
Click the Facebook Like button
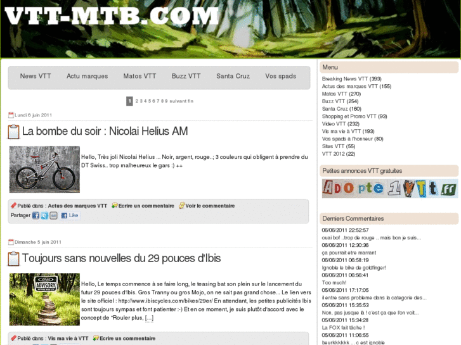70,215
